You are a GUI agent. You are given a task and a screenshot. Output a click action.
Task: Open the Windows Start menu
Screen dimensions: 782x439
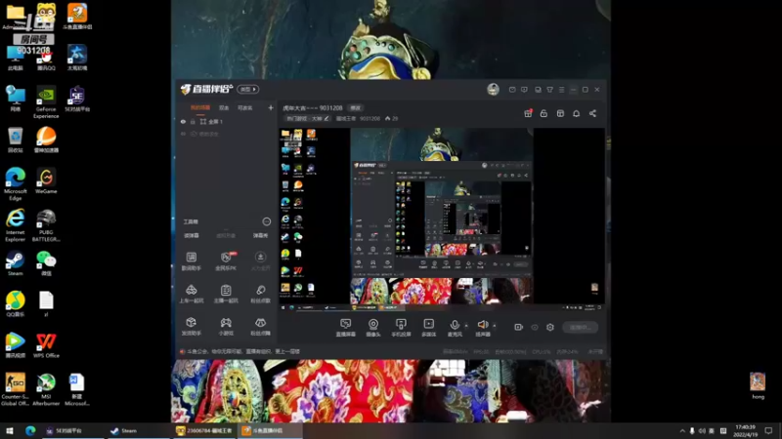pyautogui.click(x=10, y=430)
